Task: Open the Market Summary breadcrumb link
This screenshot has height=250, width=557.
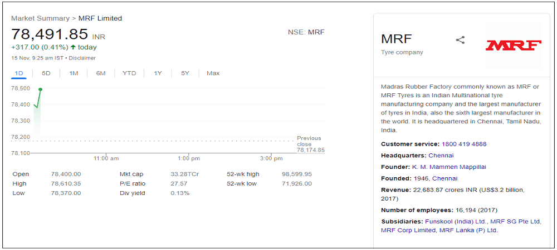Action: [x=40, y=18]
